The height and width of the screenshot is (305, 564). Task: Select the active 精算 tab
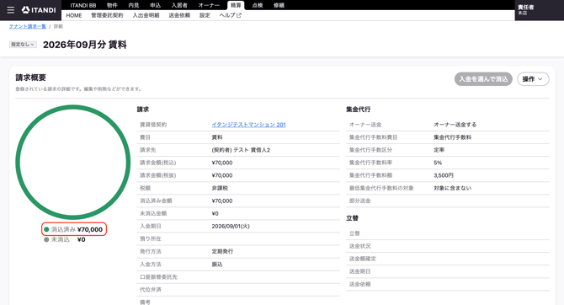pos(236,5)
